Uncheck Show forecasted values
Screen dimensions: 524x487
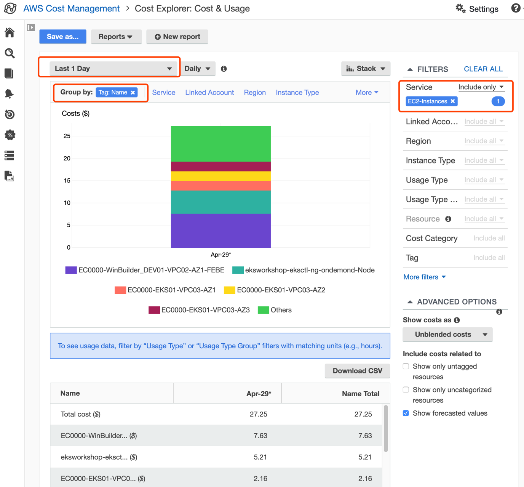406,413
